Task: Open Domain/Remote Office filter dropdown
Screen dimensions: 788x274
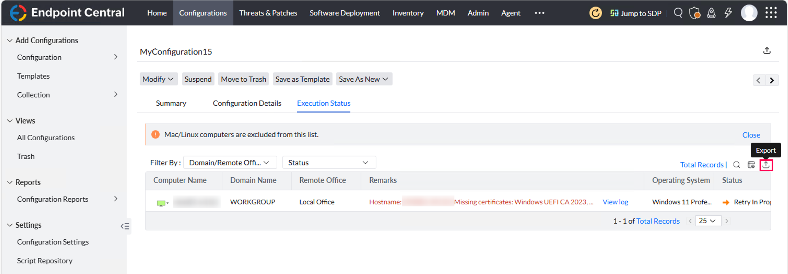Action: [x=230, y=163]
